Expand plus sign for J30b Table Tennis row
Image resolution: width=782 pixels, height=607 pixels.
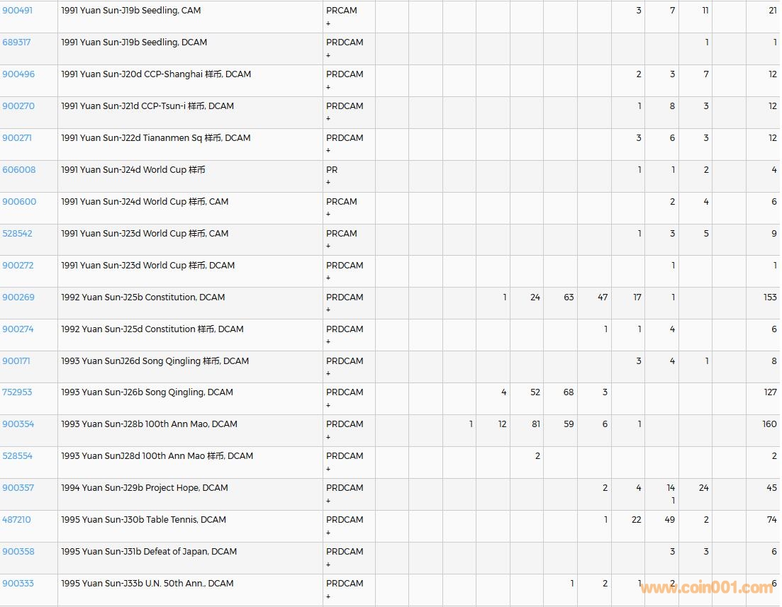tap(328, 533)
